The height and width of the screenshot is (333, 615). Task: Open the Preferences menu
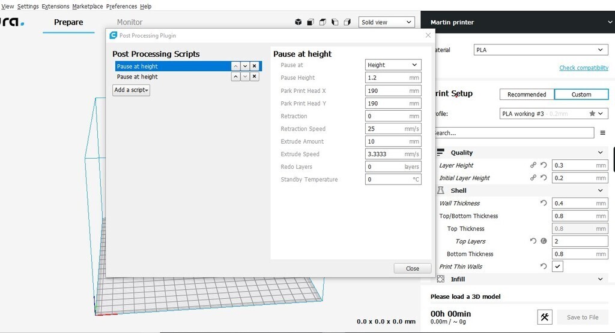[x=121, y=6]
